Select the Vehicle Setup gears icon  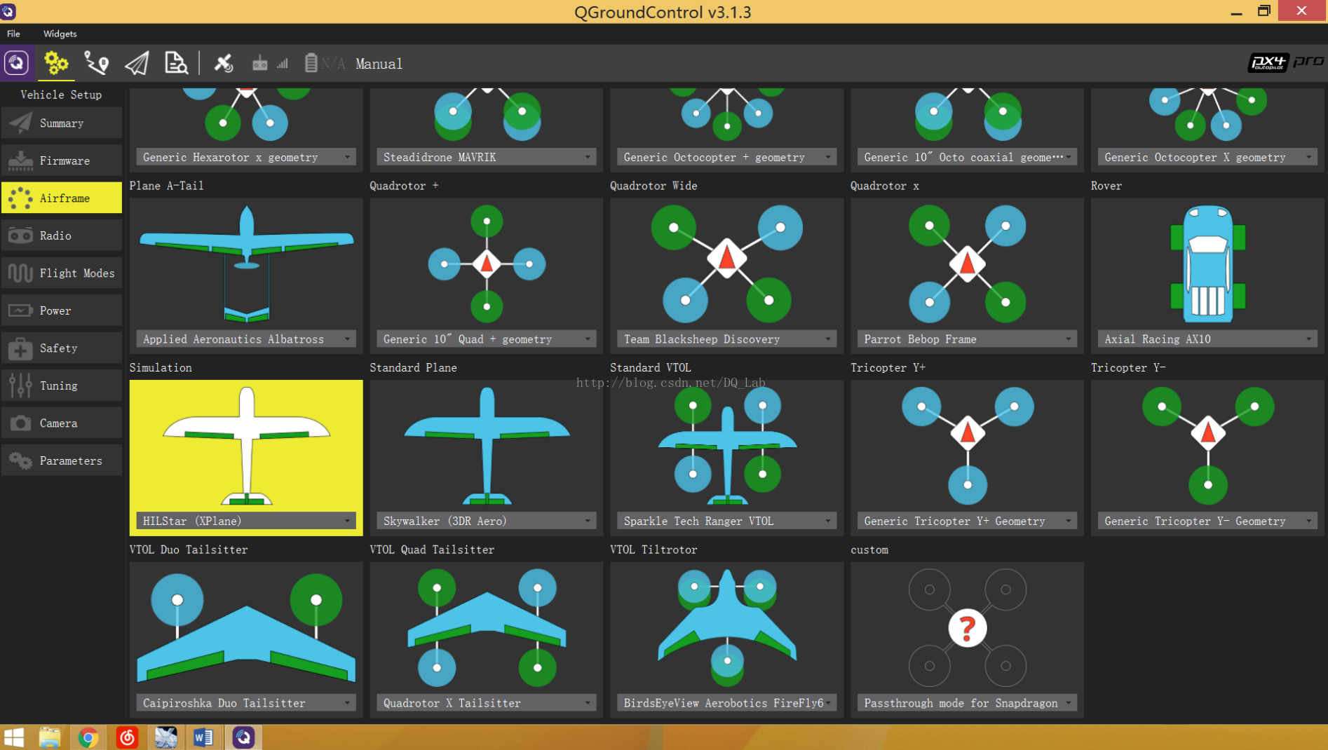(56, 63)
